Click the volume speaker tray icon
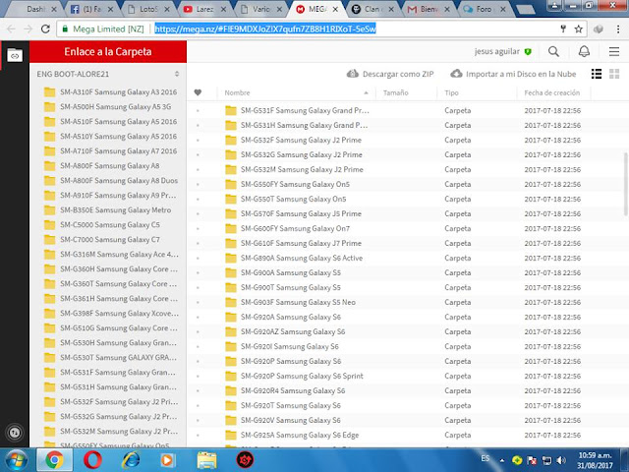The height and width of the screenshot is (472, 629). pos(561,460)
